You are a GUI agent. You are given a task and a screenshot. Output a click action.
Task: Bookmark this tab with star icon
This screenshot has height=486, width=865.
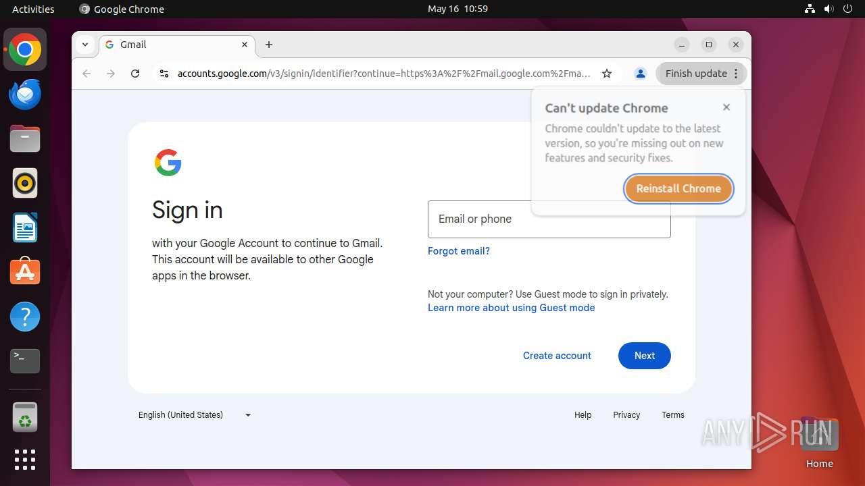(x=607, y=74)
